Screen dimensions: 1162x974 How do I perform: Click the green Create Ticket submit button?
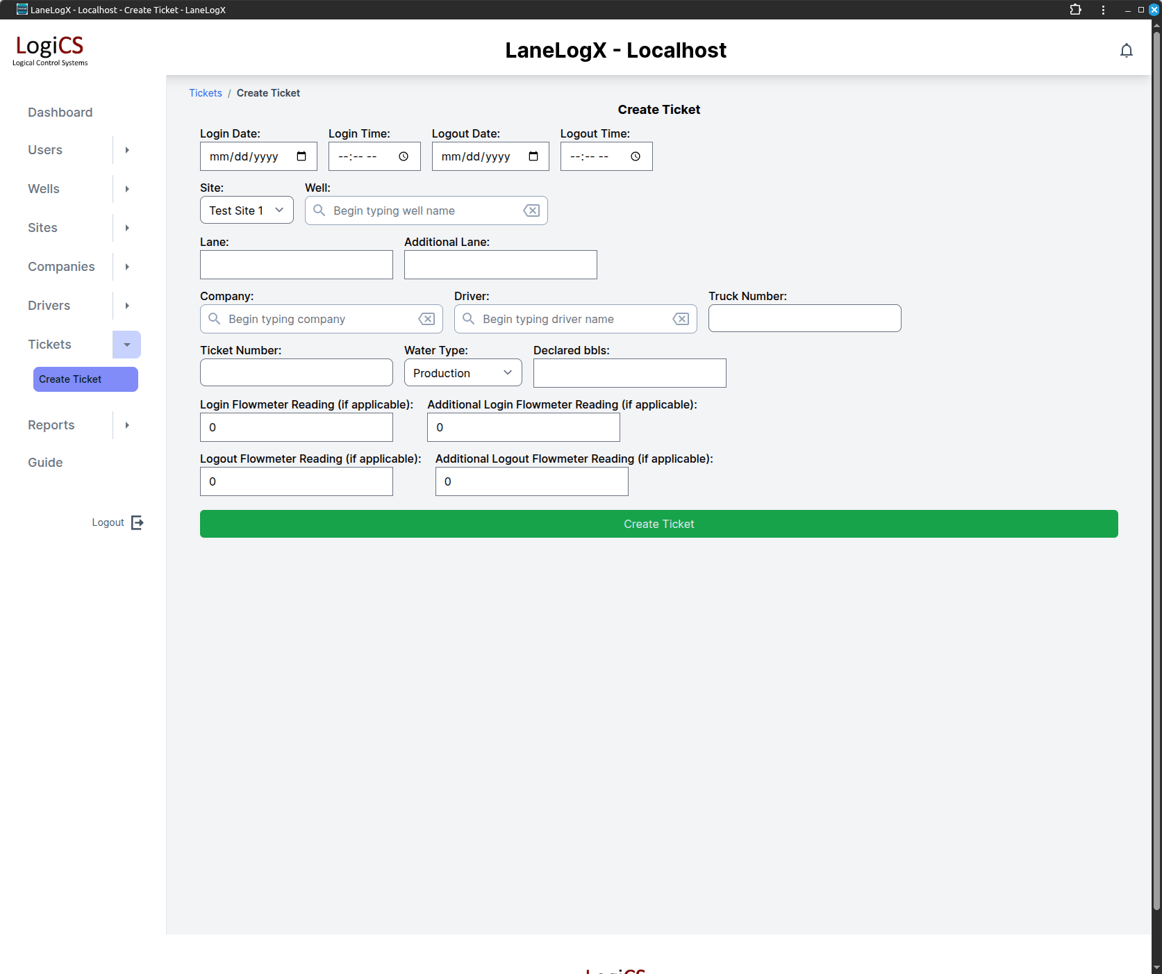tap(658, 524)
